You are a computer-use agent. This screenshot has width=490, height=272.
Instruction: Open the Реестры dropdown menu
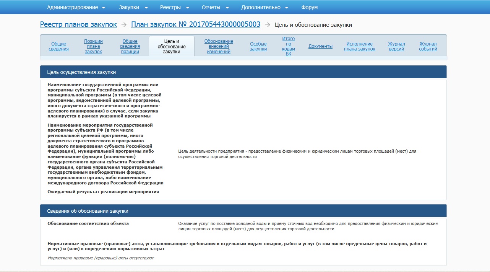(x=174, y=7)
